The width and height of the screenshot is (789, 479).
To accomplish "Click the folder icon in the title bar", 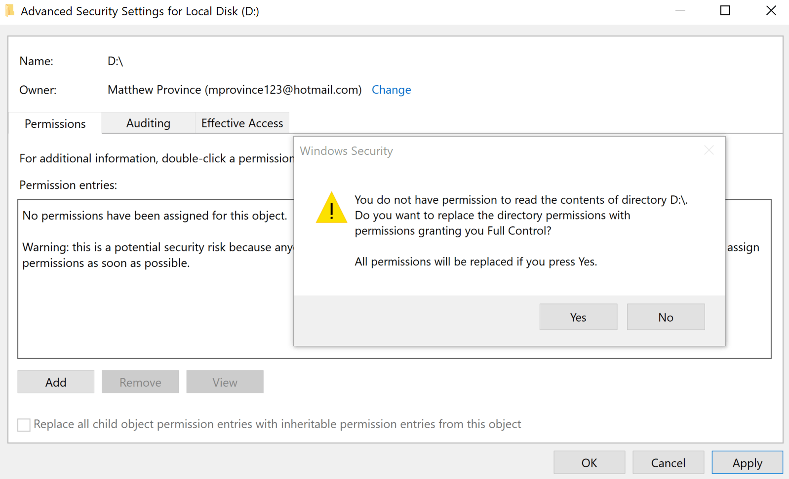I will pos(10,11).
